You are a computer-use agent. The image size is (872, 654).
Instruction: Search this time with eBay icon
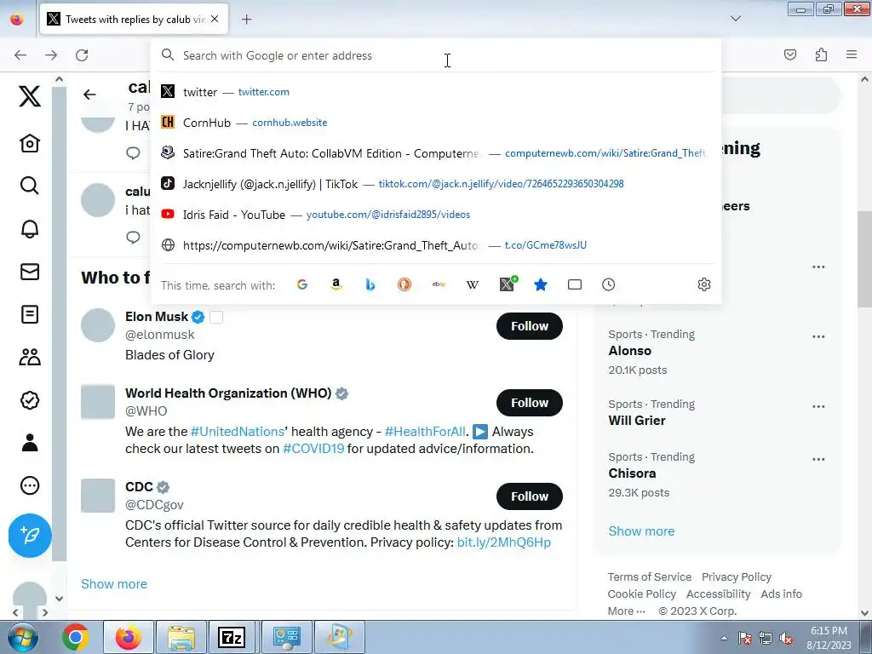[439, 284]
